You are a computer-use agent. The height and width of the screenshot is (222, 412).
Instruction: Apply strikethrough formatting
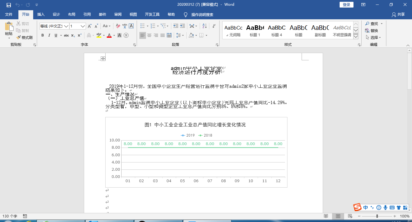66,35
